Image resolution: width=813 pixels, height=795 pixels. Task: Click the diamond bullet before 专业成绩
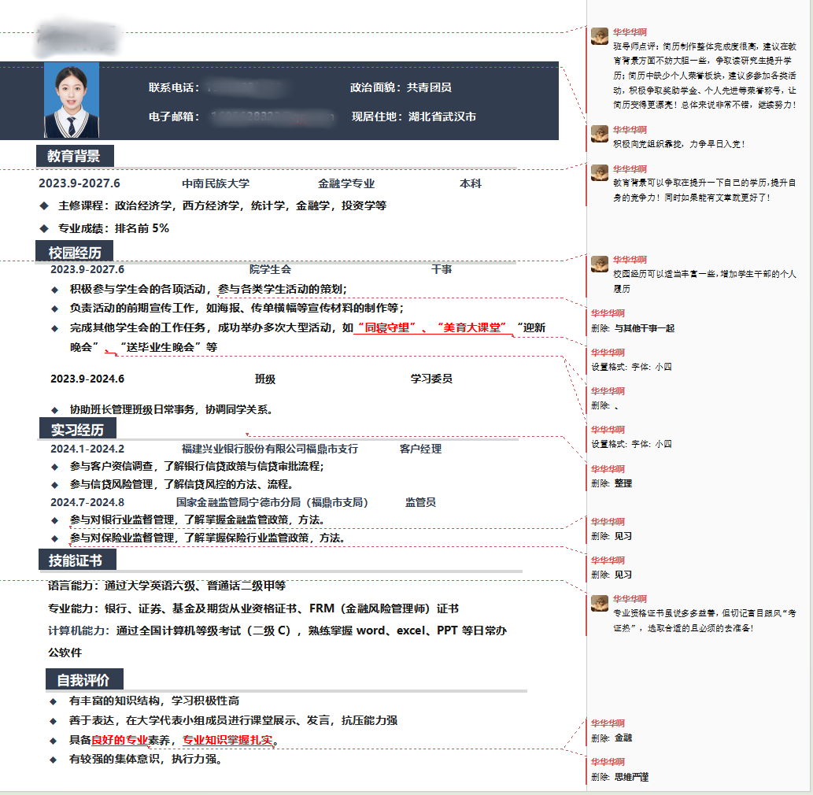[x=44, y=229]
